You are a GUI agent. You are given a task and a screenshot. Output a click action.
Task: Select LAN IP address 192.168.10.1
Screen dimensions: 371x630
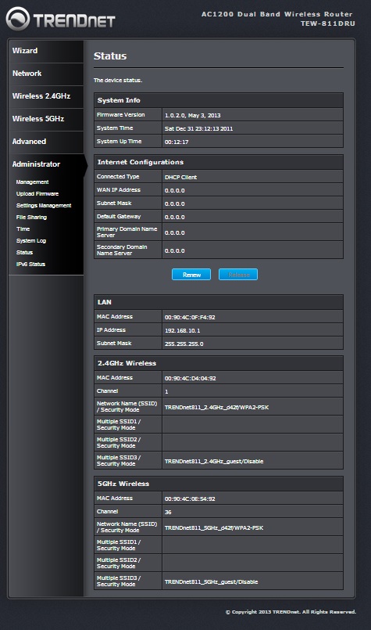pyautogui.click(x=183, y=330)
